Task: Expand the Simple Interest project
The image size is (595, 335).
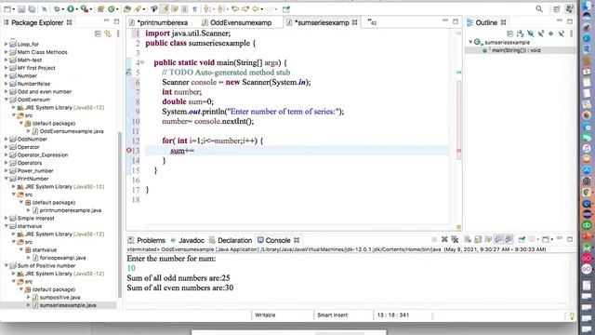Action: (x=7, y=218)
